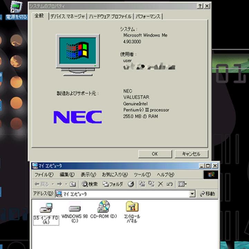Open the 表示(V) menu

click(88, 175)
